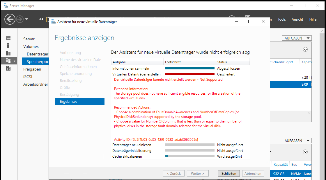The height and width of the screenshot is (180, 326).
Task: Click the Server-Manager app icon in title bar
Action: tap(6, 6)
